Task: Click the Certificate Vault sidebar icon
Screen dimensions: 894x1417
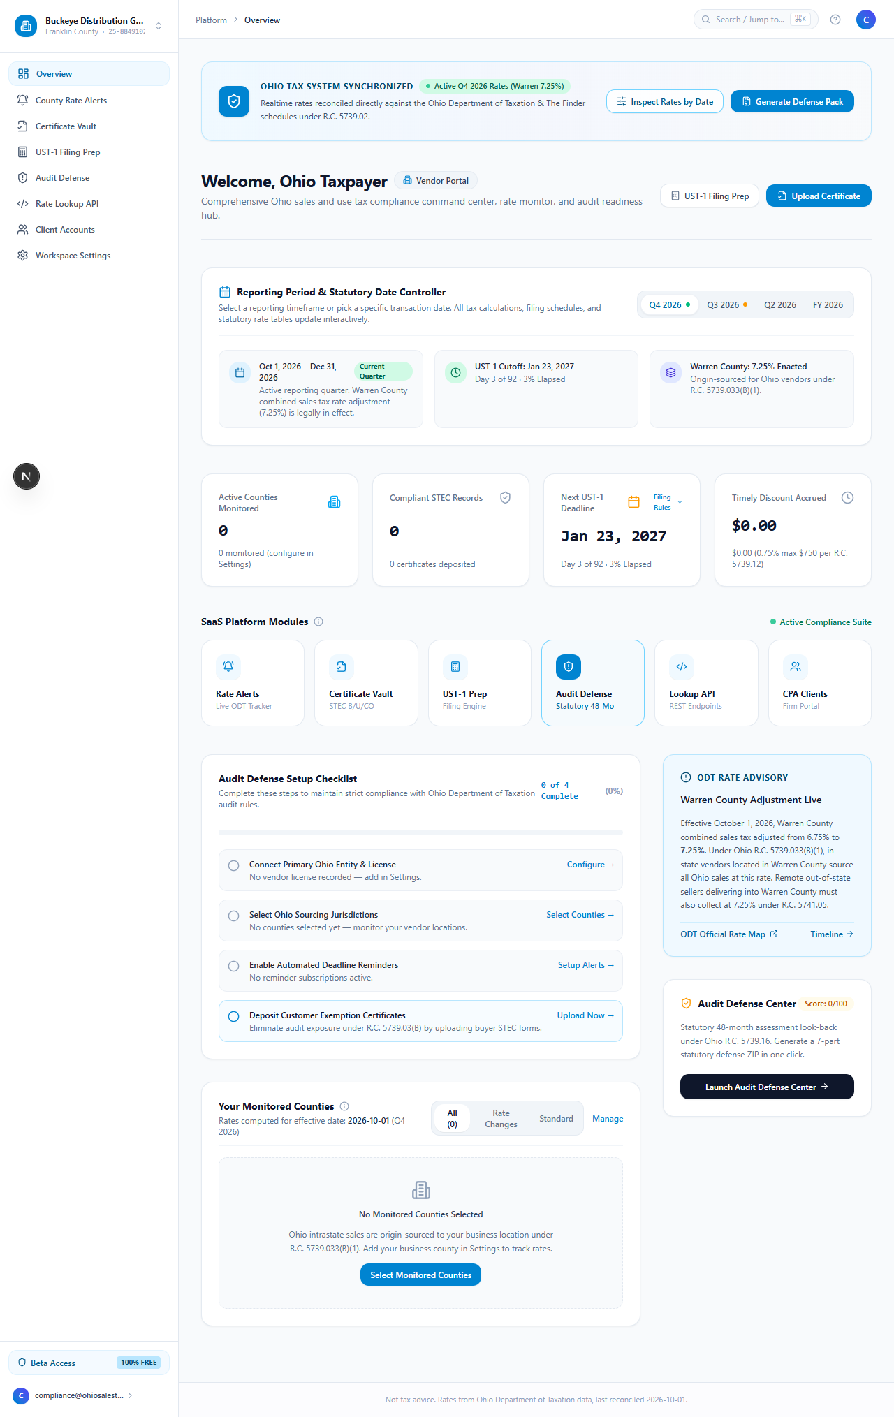Action: [23, 126]
